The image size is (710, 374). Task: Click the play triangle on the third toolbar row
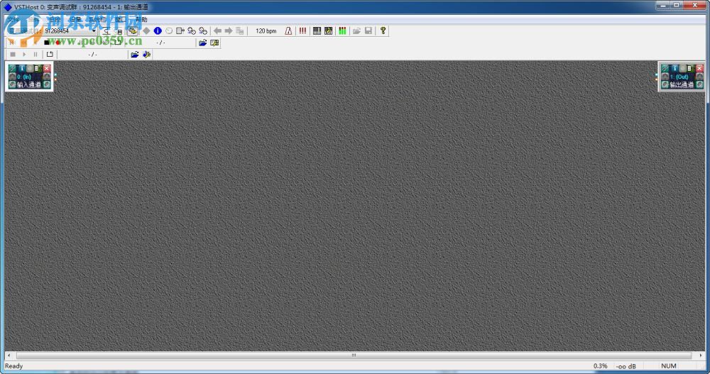tap(24, 55)
